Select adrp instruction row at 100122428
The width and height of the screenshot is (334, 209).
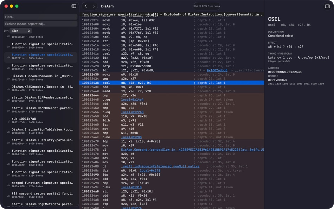coord(172,66)
